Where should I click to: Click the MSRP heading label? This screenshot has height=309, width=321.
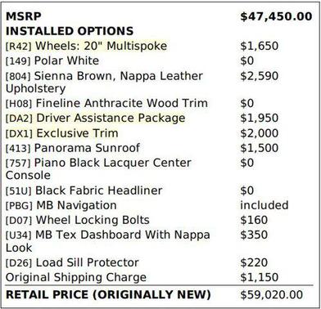tap(24, 16)
